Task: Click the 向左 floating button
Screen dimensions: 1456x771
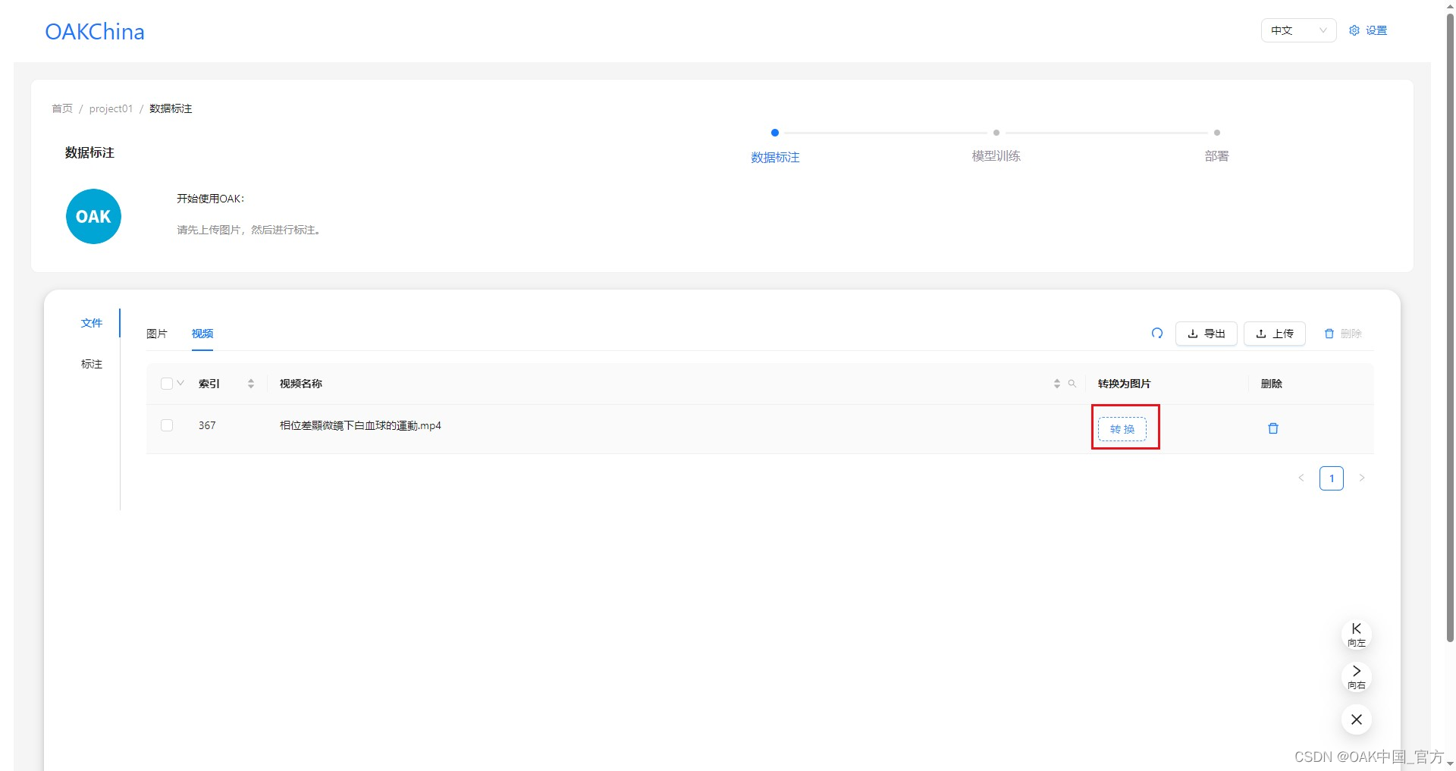Action: [x=1357, y=635]
